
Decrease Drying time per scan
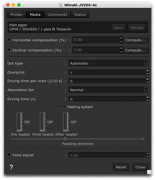click(147, 82)
